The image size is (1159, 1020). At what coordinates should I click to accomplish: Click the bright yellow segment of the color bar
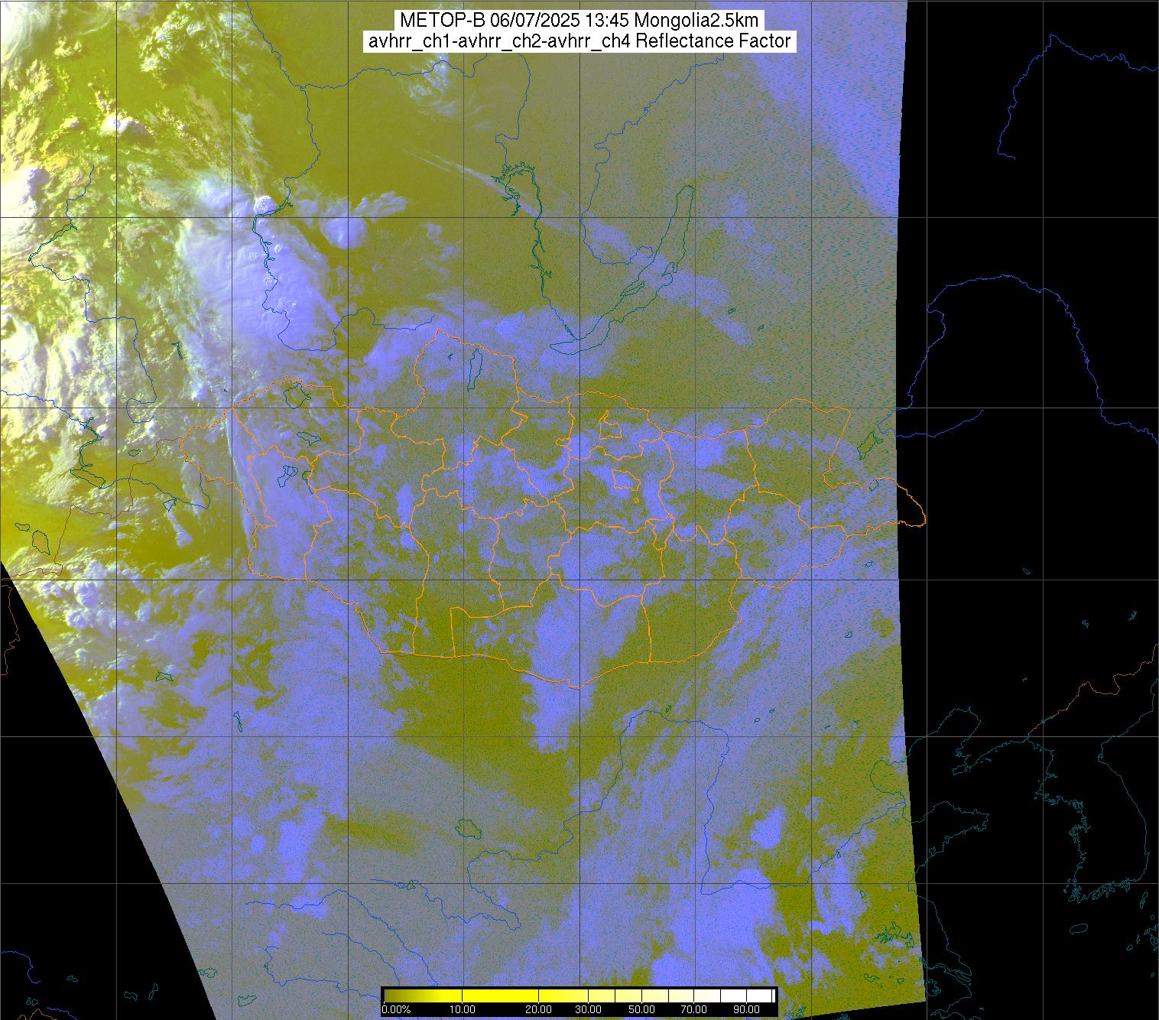coord(497,996)
